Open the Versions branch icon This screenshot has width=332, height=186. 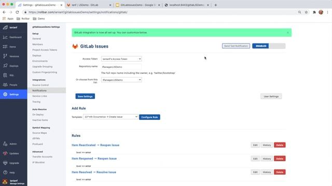click(x=5, y=56)
